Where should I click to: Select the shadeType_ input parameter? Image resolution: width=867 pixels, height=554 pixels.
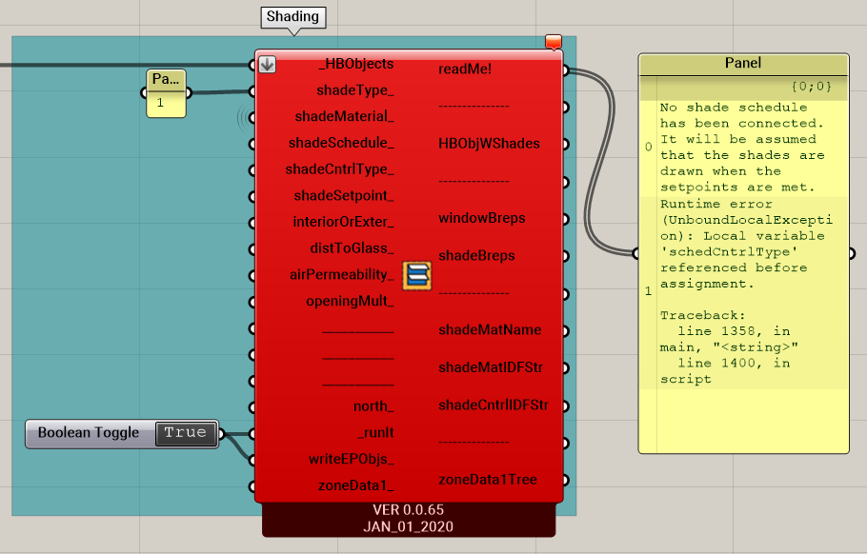coord(354,90)
